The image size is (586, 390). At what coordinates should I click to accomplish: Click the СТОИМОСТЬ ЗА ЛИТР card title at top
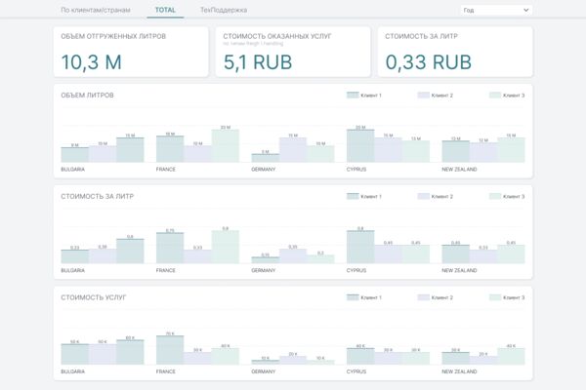pyautogui.click(x=421, y=36)
